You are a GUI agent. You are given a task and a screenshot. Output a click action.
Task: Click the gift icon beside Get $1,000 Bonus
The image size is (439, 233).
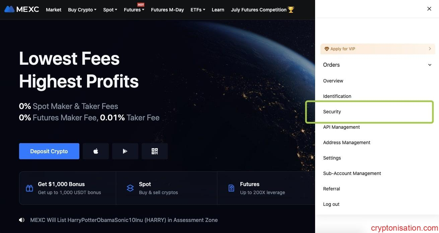click(x=29, y=188)
